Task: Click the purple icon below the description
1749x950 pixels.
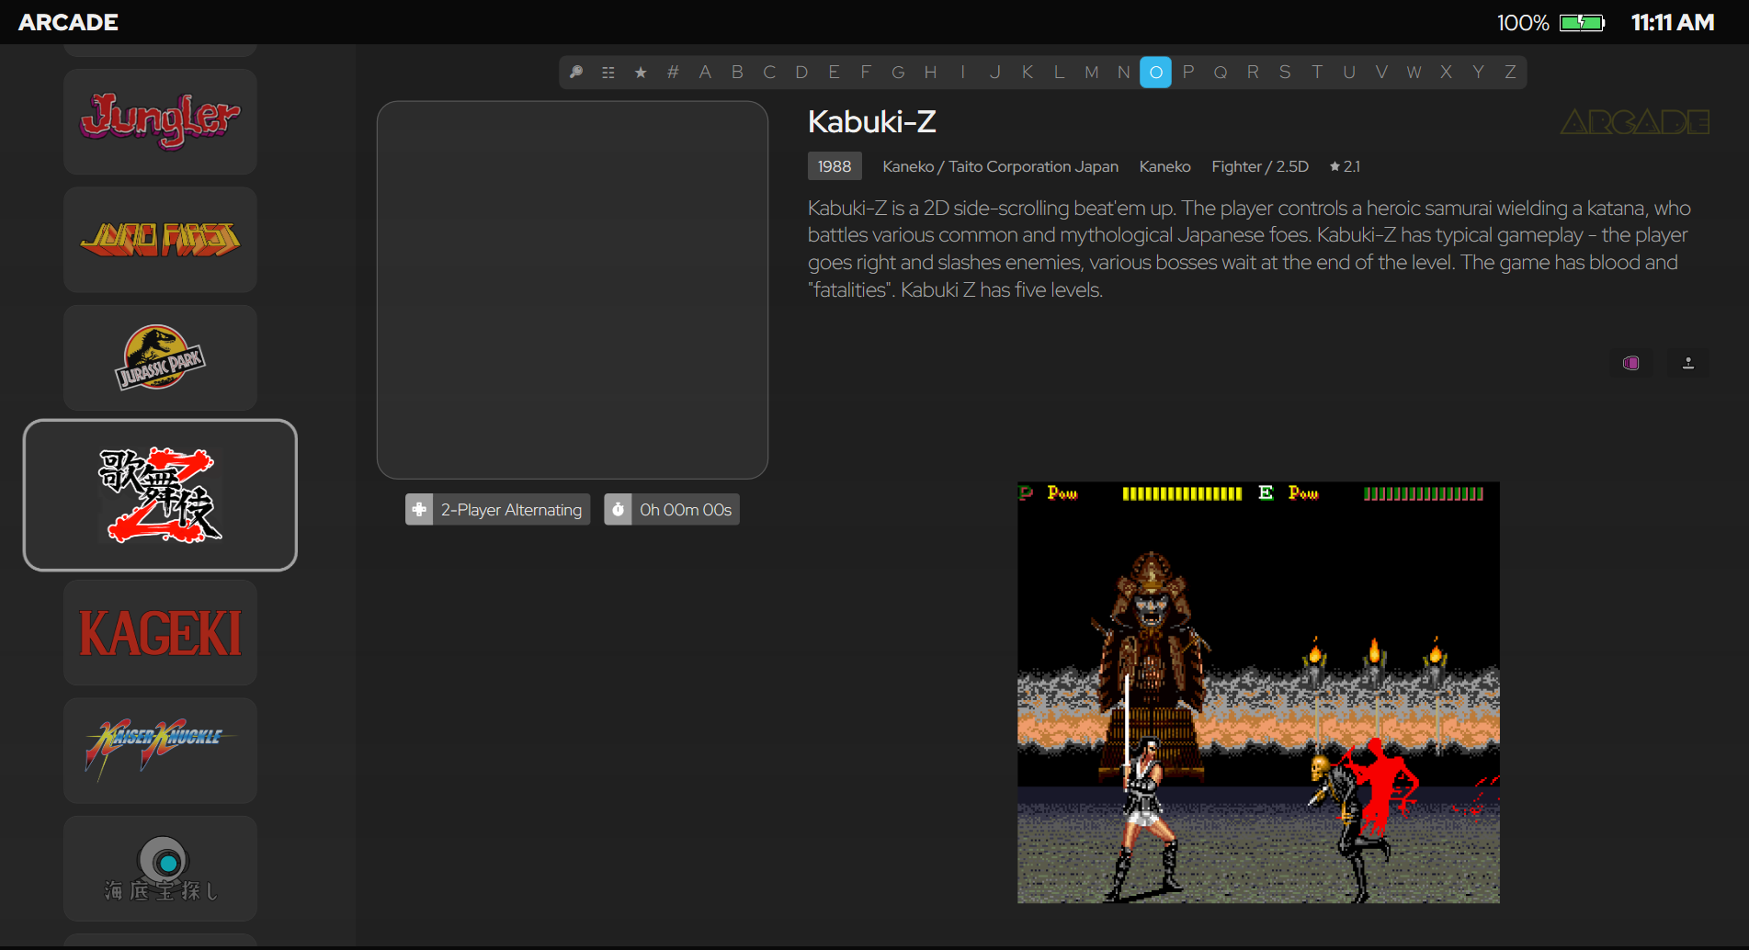Action: (1631, 363)
